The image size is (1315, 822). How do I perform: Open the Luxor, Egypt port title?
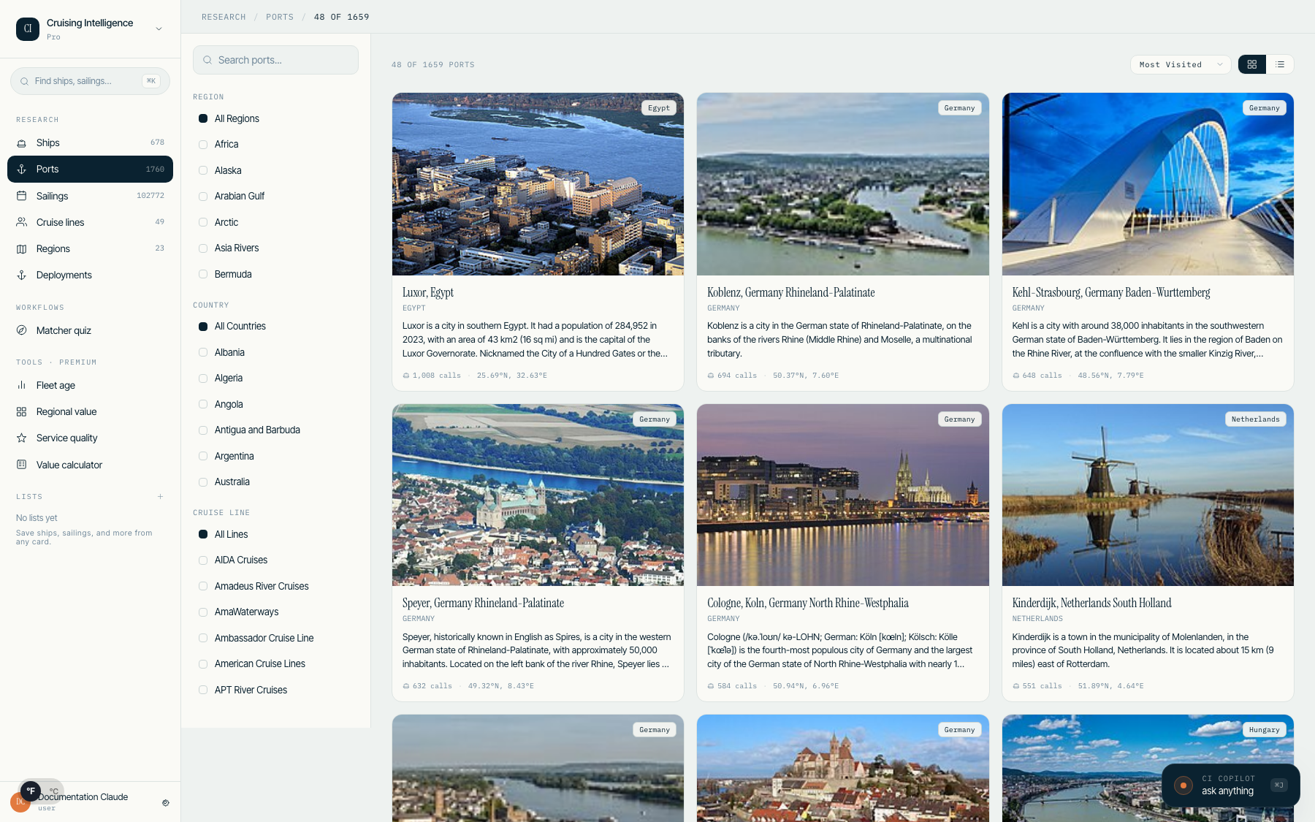tap(428, 292)
